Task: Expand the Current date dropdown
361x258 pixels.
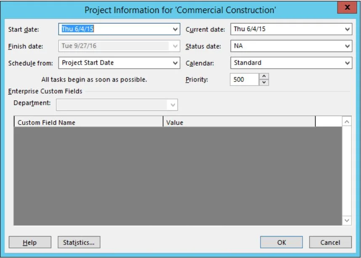Action: click(x=347, y=29)
